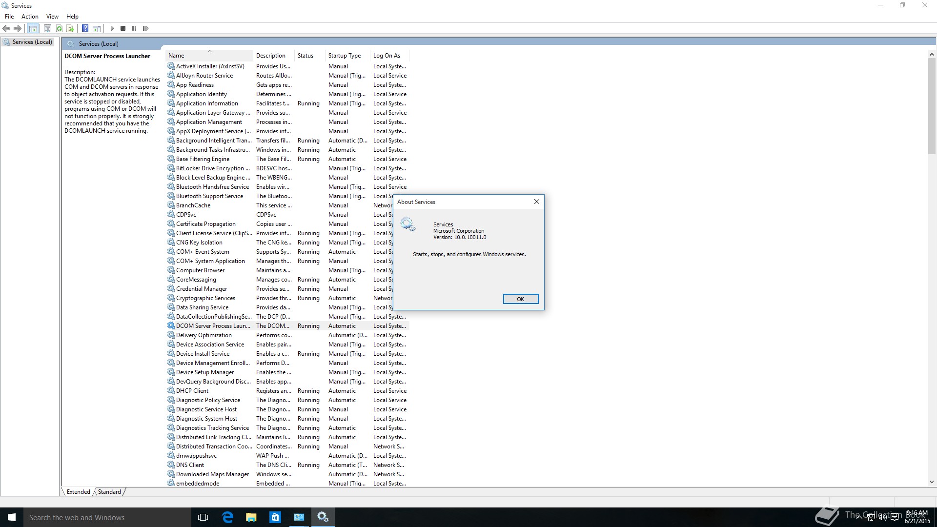
Task: Open the Help menu
Action: pyautogui.click(x=72, y=17)
